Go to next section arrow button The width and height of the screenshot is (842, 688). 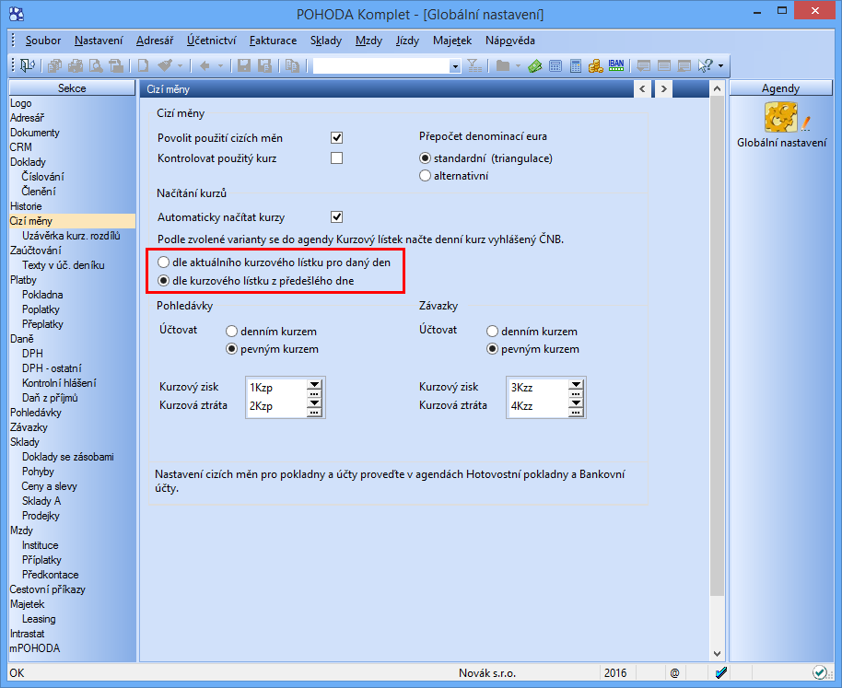663,89
